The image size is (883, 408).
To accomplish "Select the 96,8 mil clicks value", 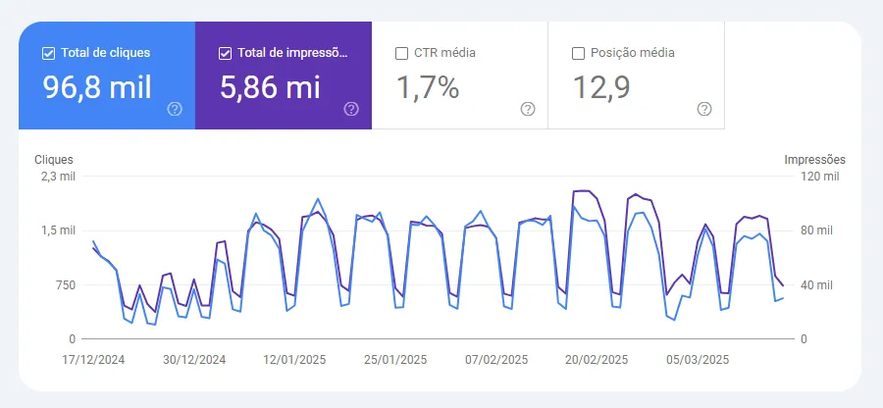I will [96, 87].
